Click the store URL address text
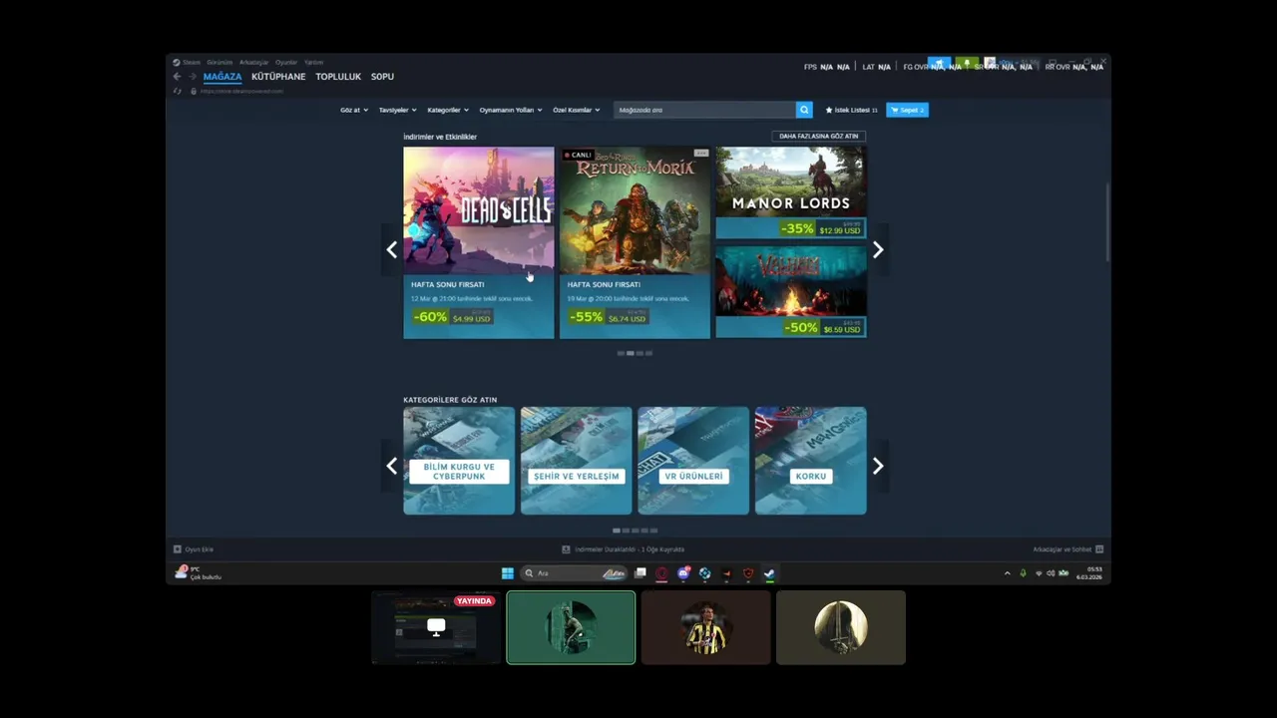 [242, 91]
